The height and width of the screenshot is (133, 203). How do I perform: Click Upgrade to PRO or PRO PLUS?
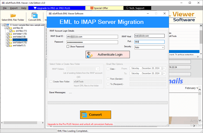coord(57,8)
